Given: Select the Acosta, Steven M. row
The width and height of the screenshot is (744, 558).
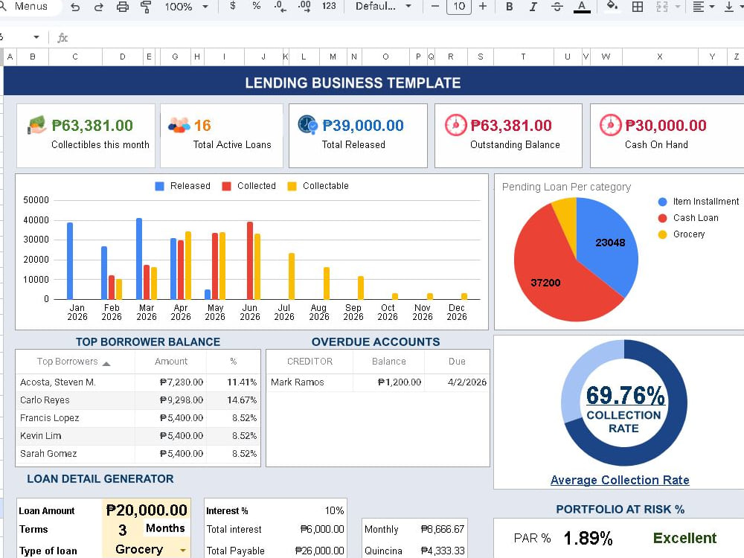Looking at the screenshot, I should click(x=138, y=382).
